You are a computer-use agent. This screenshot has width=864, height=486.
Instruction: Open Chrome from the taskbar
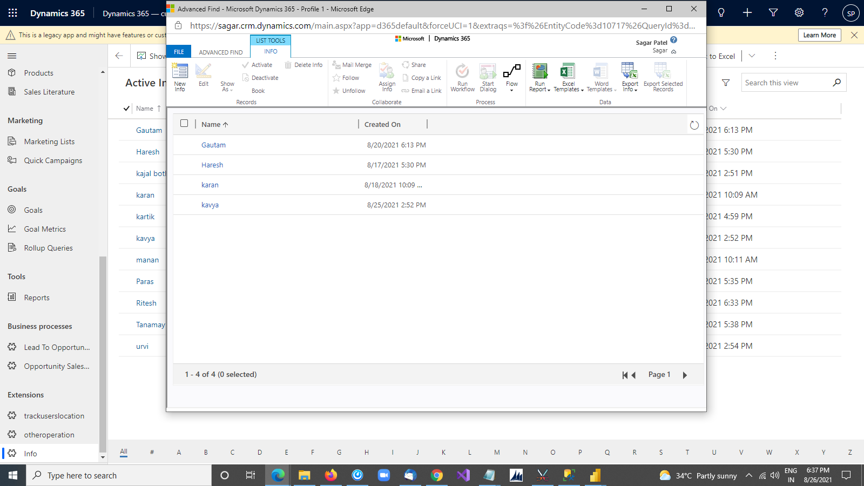click(x=437, y=475)
